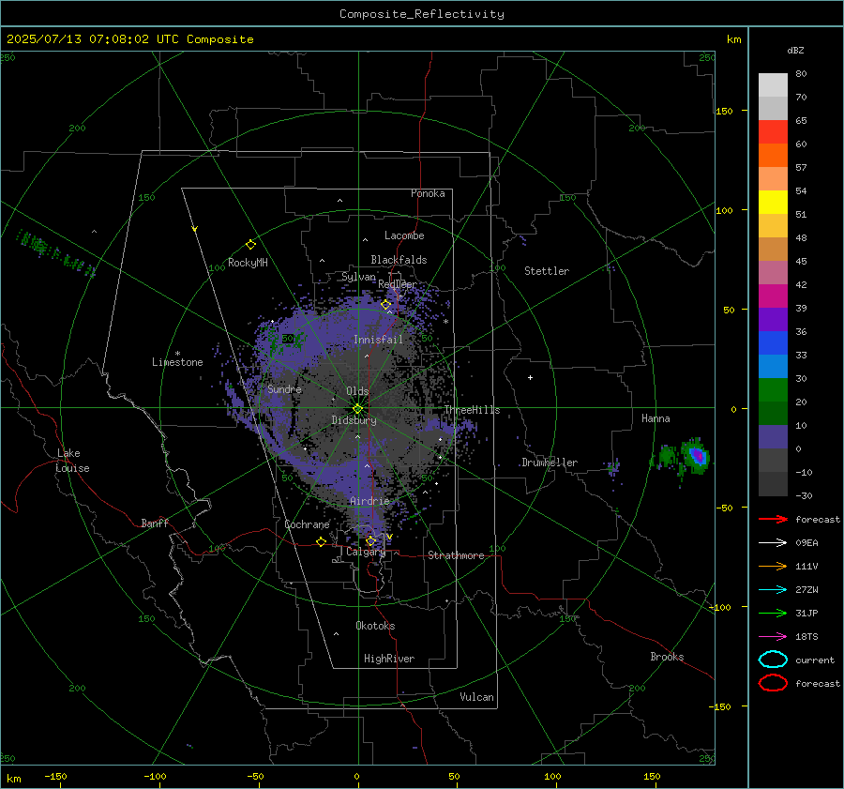844x789 pixels.
Task: Click the yellow diamond marker near RockyMH
Action: (250, 245)
